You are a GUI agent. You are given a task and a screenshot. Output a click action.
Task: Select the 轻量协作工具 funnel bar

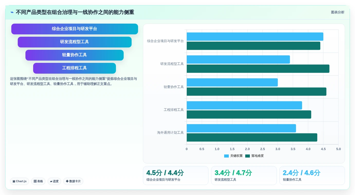click(x=75, y=55)
